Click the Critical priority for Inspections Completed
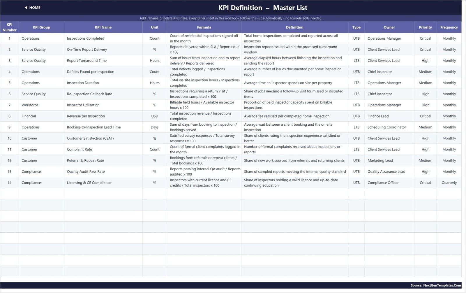Screen dimensions: 466x293 click(x=426, y=38)
